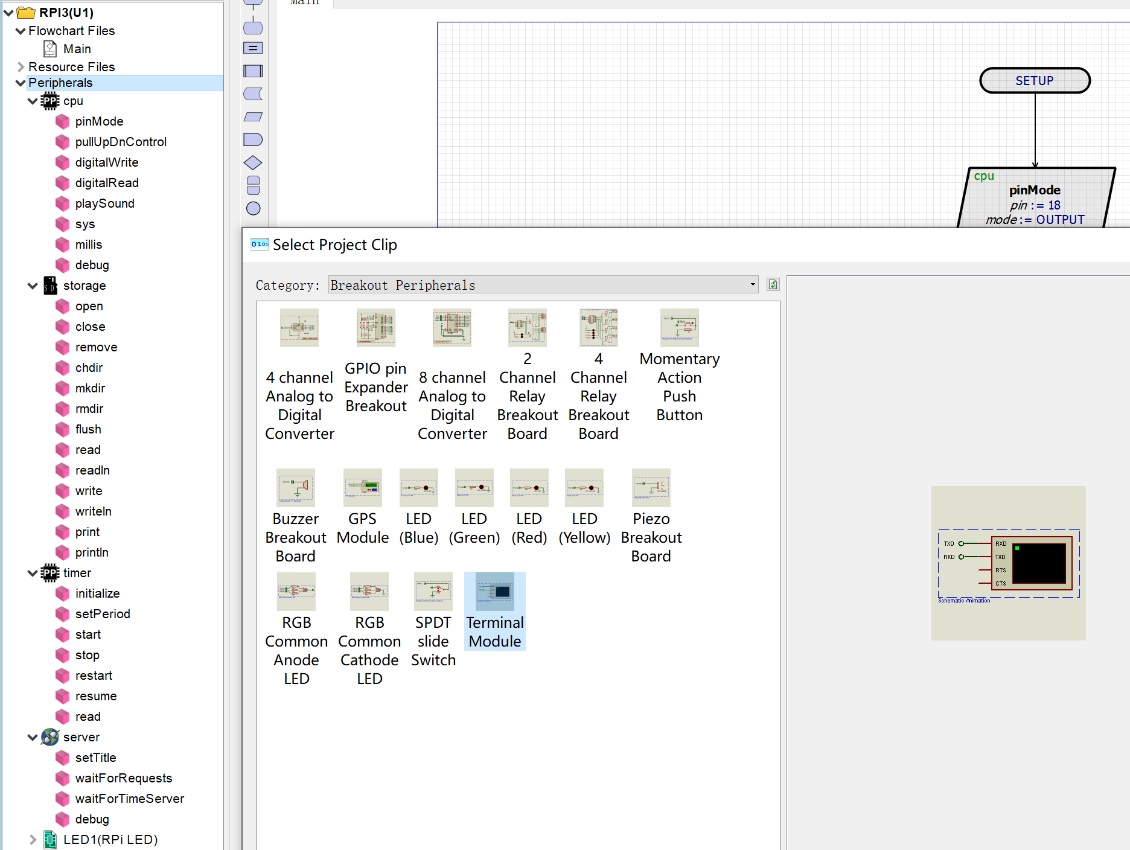
Task: Expand the LED1(RPi LED) node
Action: click(33, 840)
